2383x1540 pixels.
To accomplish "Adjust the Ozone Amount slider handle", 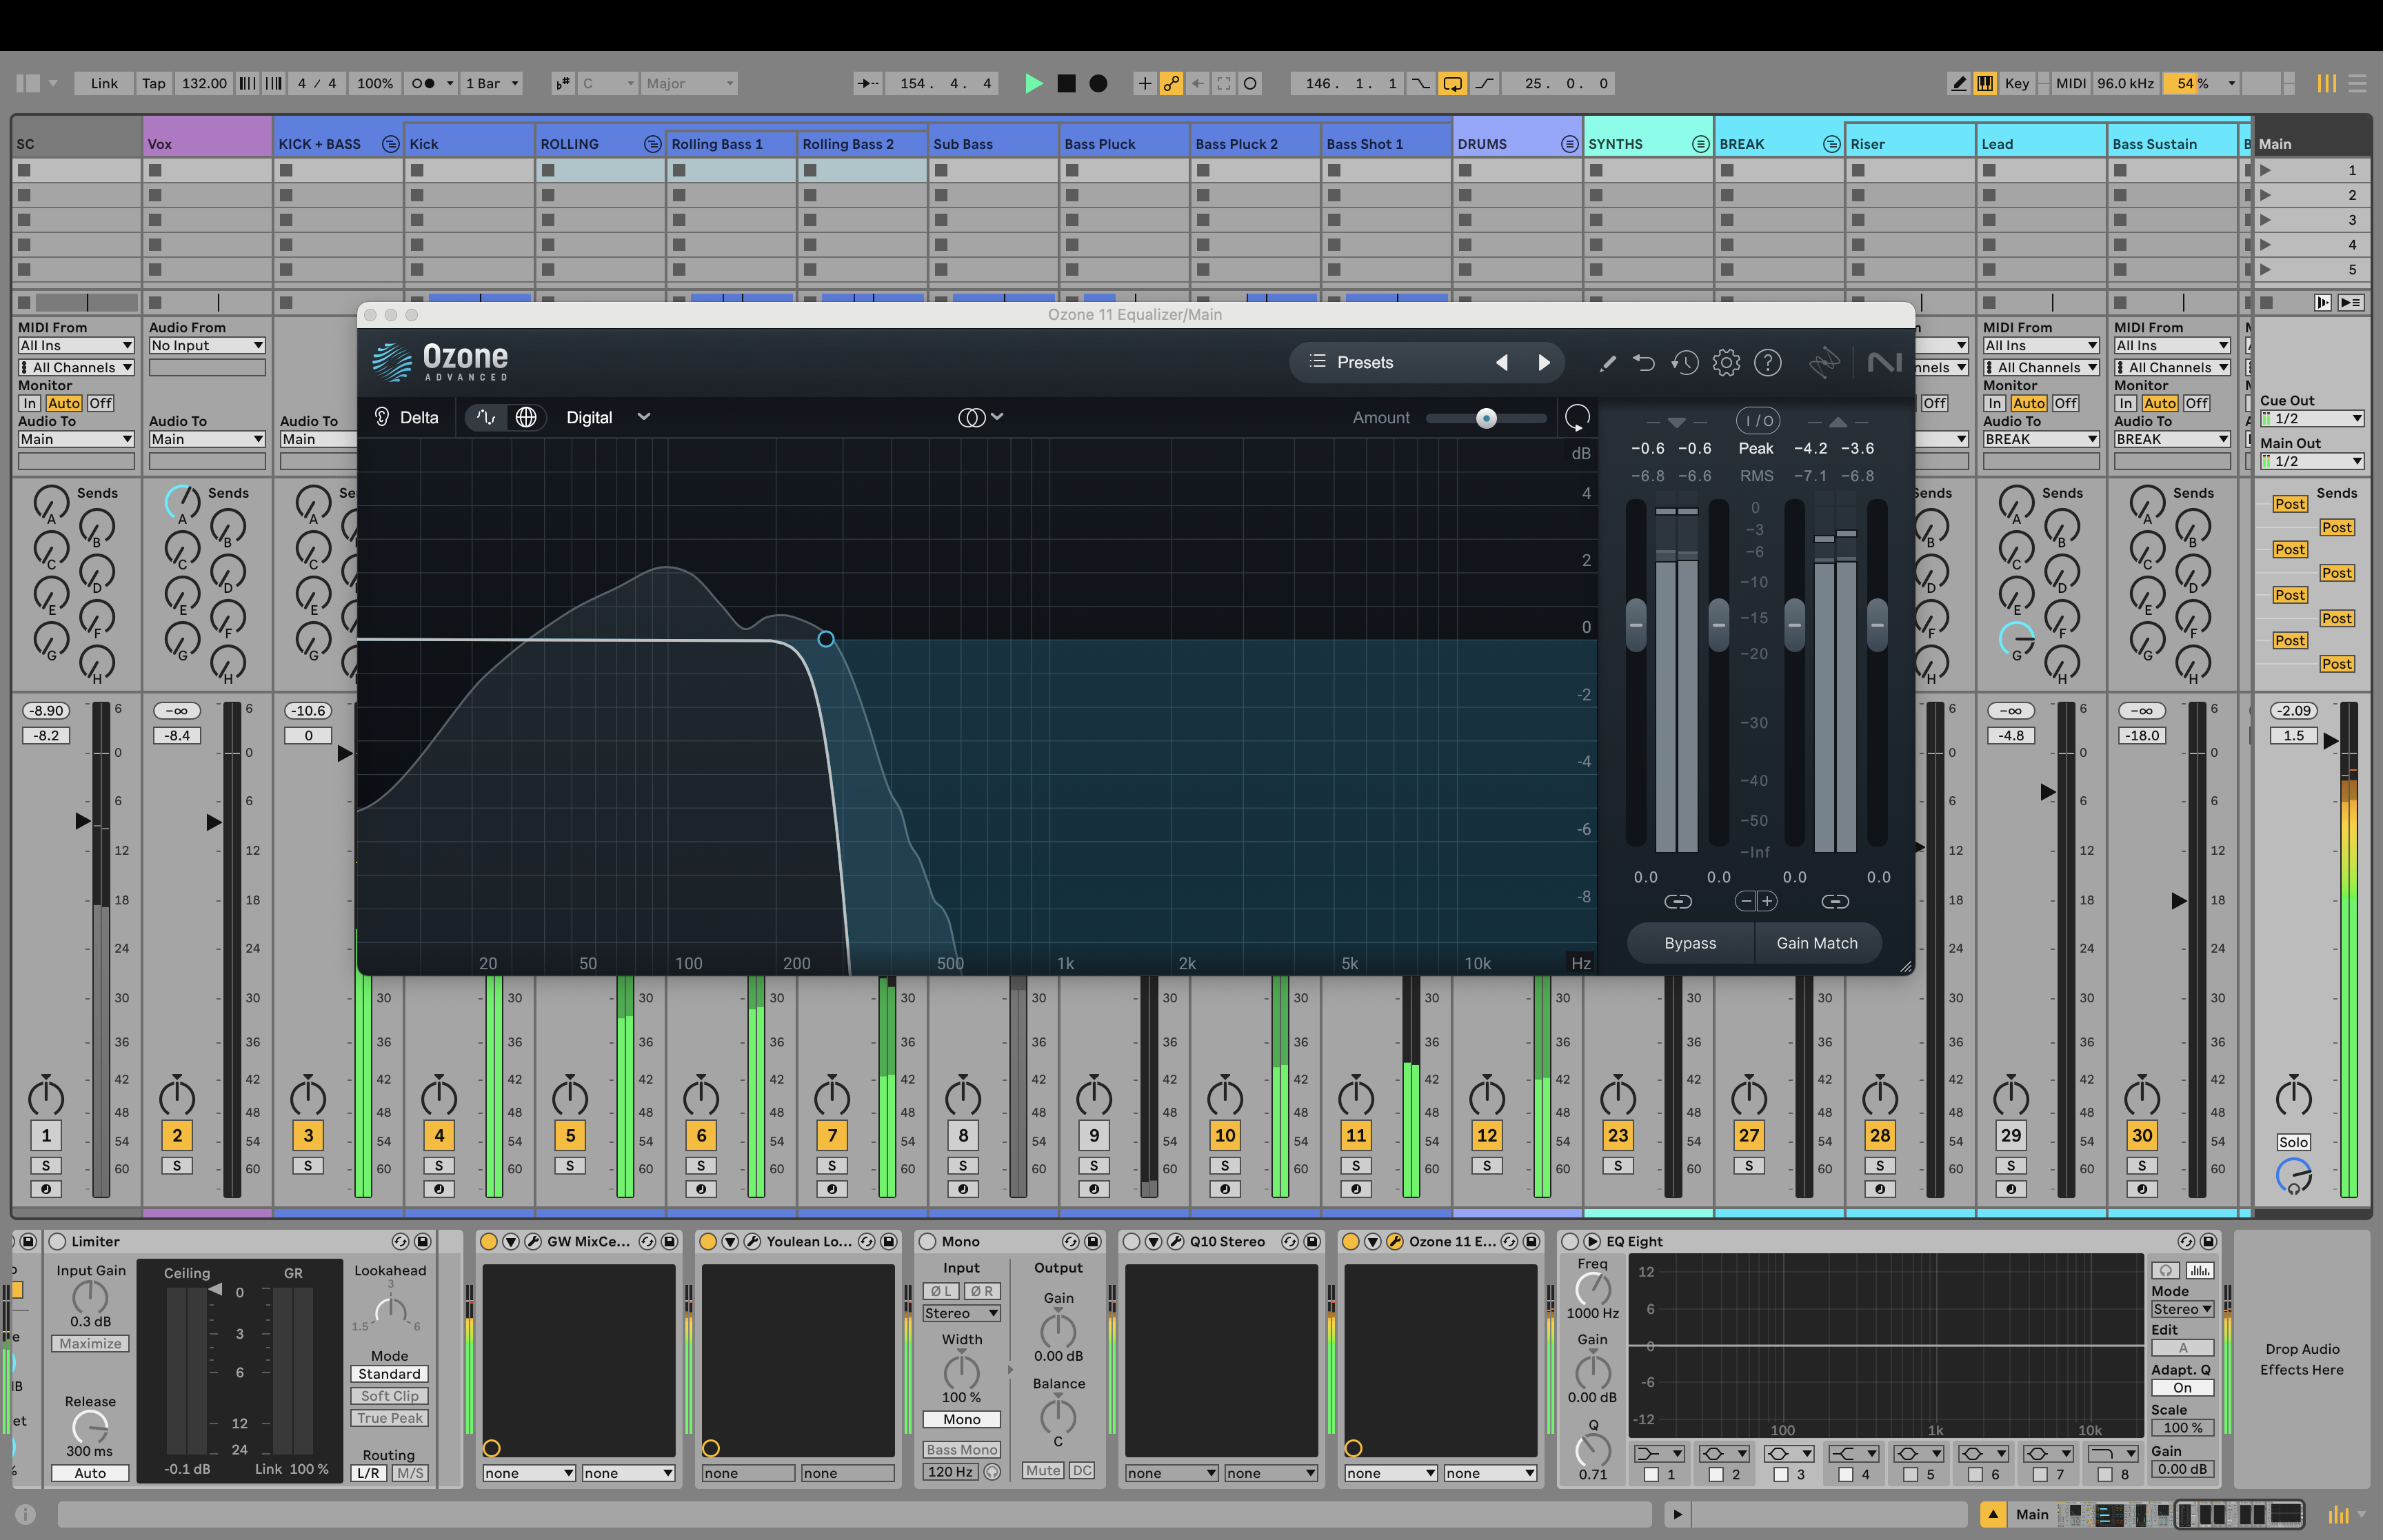I will (1486, 418).
